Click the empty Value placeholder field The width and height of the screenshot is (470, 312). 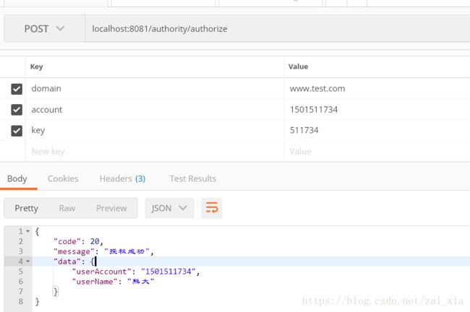point(377,152)
